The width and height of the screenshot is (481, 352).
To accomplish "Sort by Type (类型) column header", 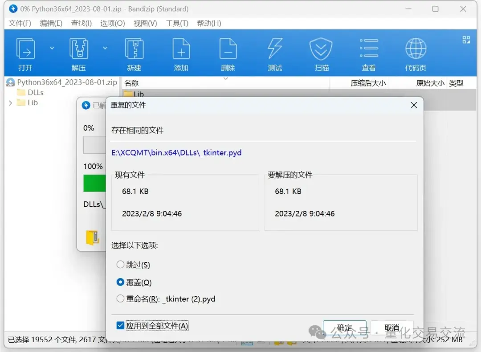I will pyautogui.click(x=461, y=83).
